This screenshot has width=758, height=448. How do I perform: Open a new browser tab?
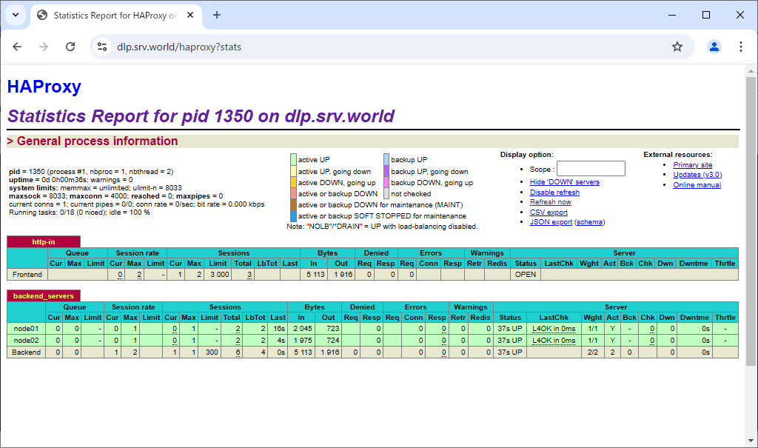coord(217,15)
